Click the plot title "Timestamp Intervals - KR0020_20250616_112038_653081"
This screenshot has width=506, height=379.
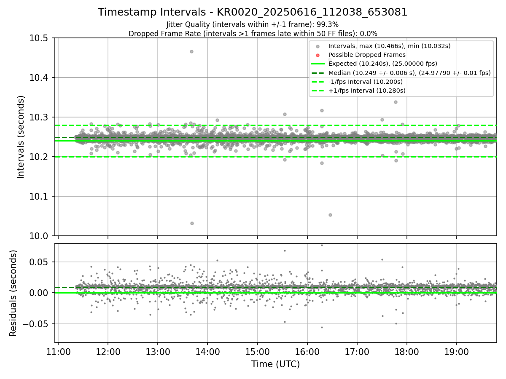pos(253,12)
